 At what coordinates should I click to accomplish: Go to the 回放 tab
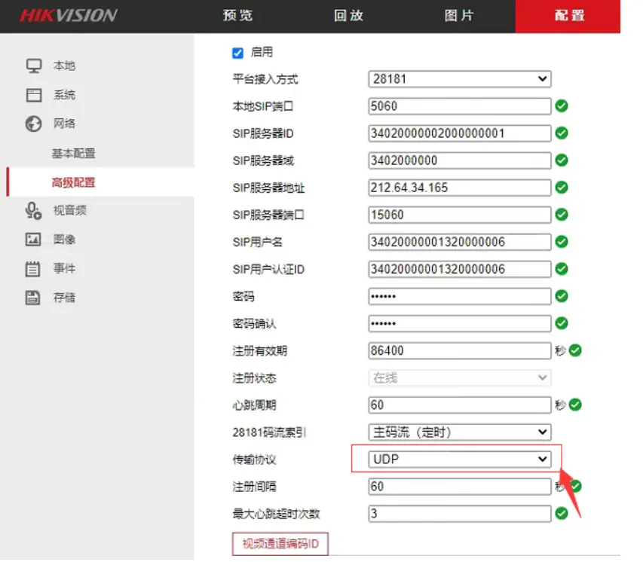[349, 16]
